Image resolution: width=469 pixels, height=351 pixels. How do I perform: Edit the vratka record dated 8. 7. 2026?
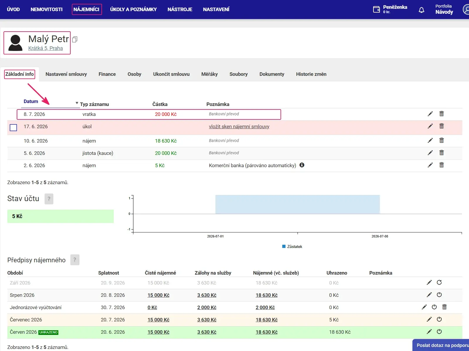(430, 114)
